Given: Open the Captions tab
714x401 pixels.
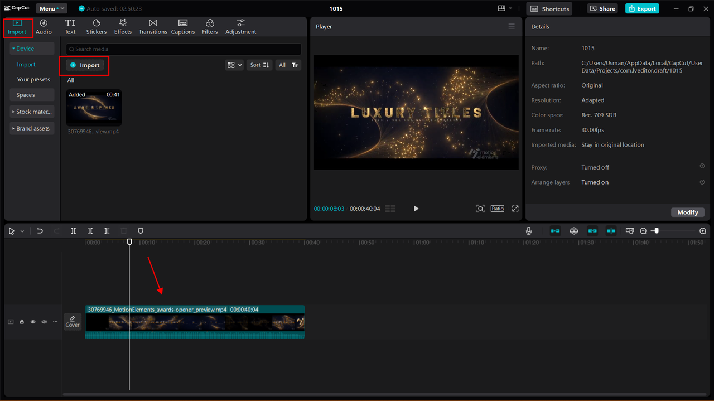Looking at the screenshot, I should pos(183,26).
